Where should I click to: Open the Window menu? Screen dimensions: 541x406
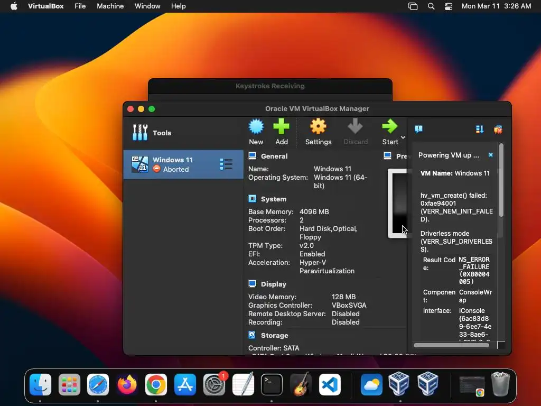147,6
